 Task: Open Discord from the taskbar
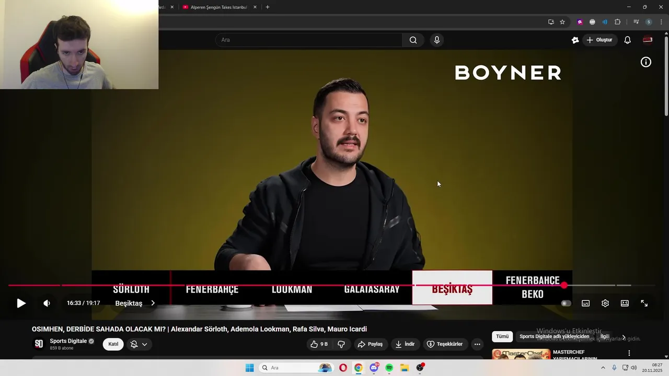click(374, 368)
